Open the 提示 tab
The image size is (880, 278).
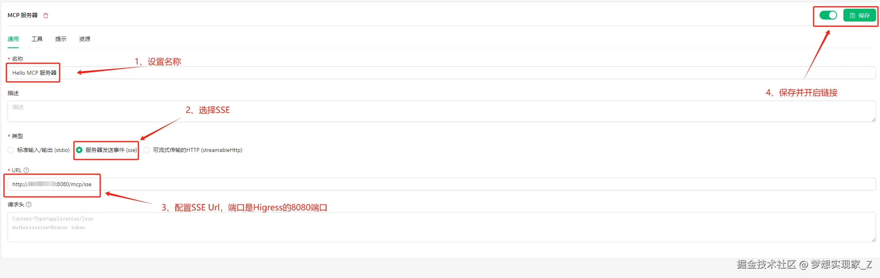pos(61,39)
